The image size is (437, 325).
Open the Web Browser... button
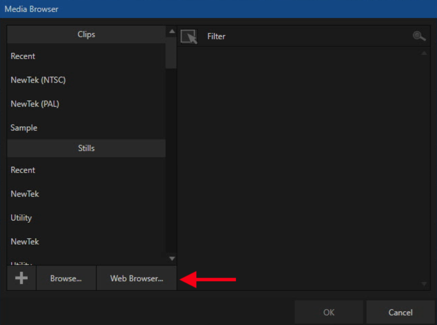coord(136,278)
